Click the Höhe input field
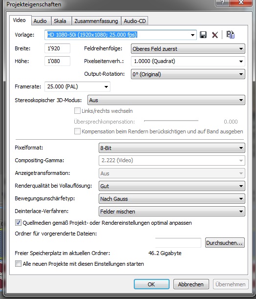 [x=57, y=61]
